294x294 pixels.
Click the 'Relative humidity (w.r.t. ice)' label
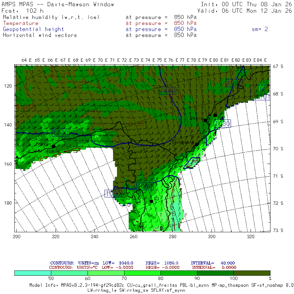click(51, 17)
